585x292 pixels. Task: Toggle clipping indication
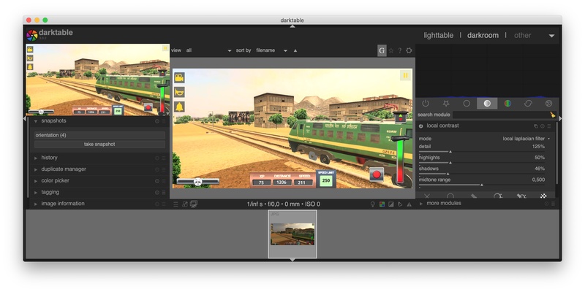tap(391, 204)
